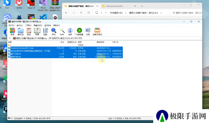Screen dimensions: 209x123
Task: Open a new File Explorer tab with plus
Action: tap(142, 6)
